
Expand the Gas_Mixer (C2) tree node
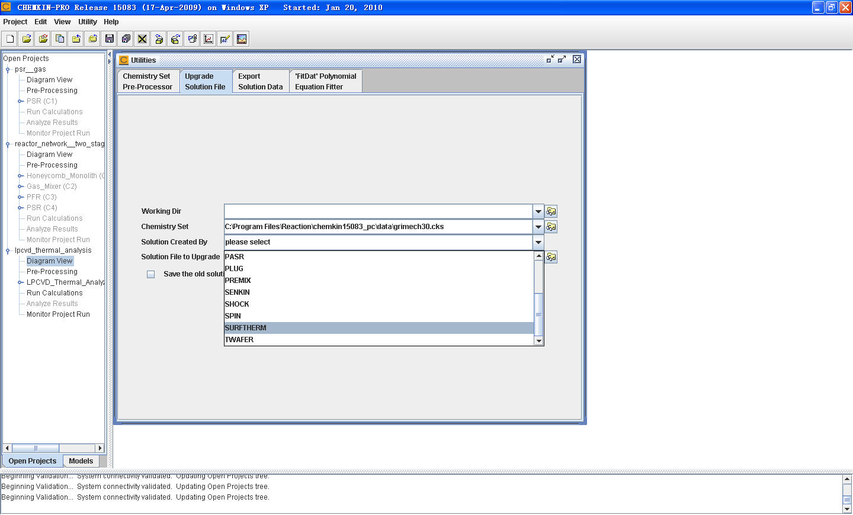tap(20, 186)
